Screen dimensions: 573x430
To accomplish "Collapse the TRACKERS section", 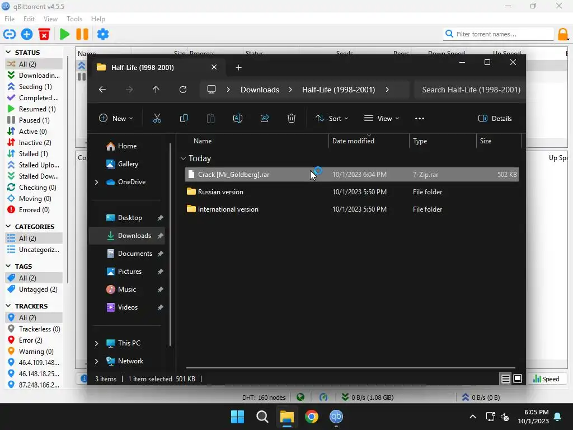I will pyautogui.click(x=8, y=306).
